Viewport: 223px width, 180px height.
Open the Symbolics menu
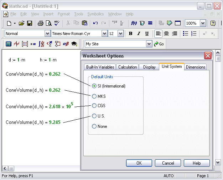95,14
